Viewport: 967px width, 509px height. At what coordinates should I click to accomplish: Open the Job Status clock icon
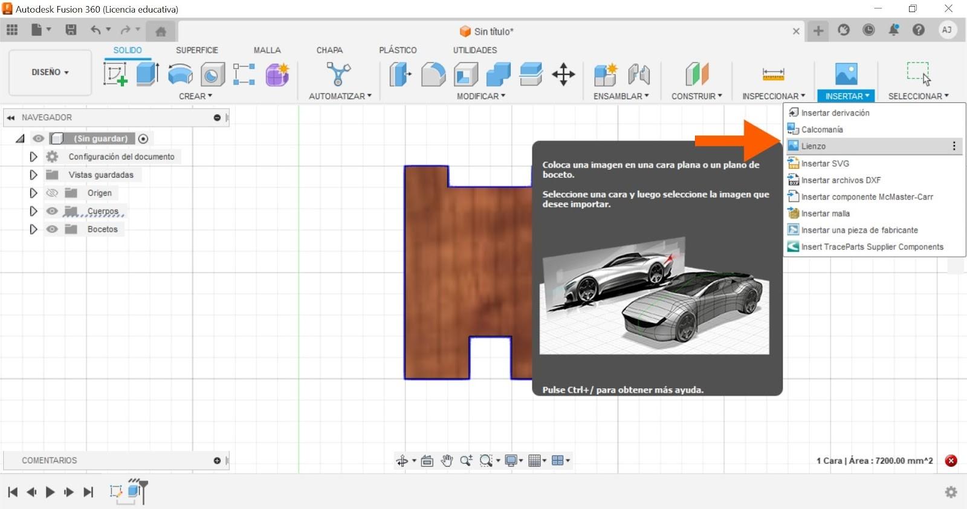[x=868, y=30]
